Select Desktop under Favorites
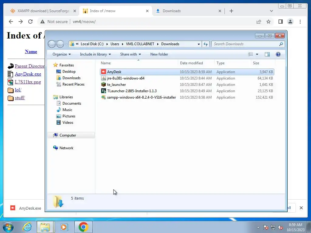Viewport: 311px width, 233px height. point(69,72)
